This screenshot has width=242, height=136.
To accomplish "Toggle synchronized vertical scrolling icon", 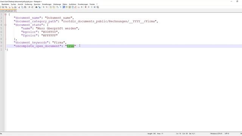I will point(50,7).
